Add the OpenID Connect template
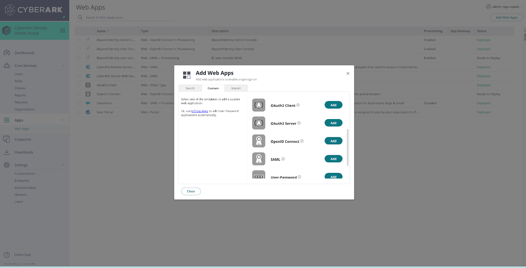Viewport: 526px width, 268px height. 333,141
